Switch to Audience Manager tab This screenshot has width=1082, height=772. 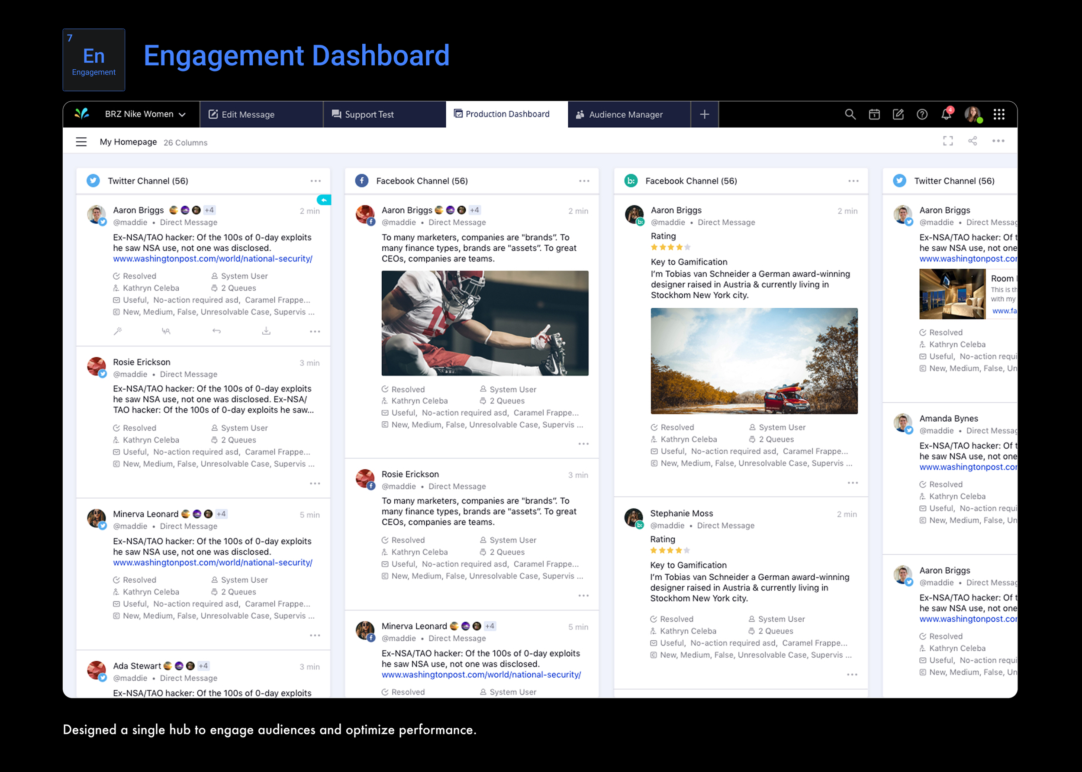click(x=625, y=115)
